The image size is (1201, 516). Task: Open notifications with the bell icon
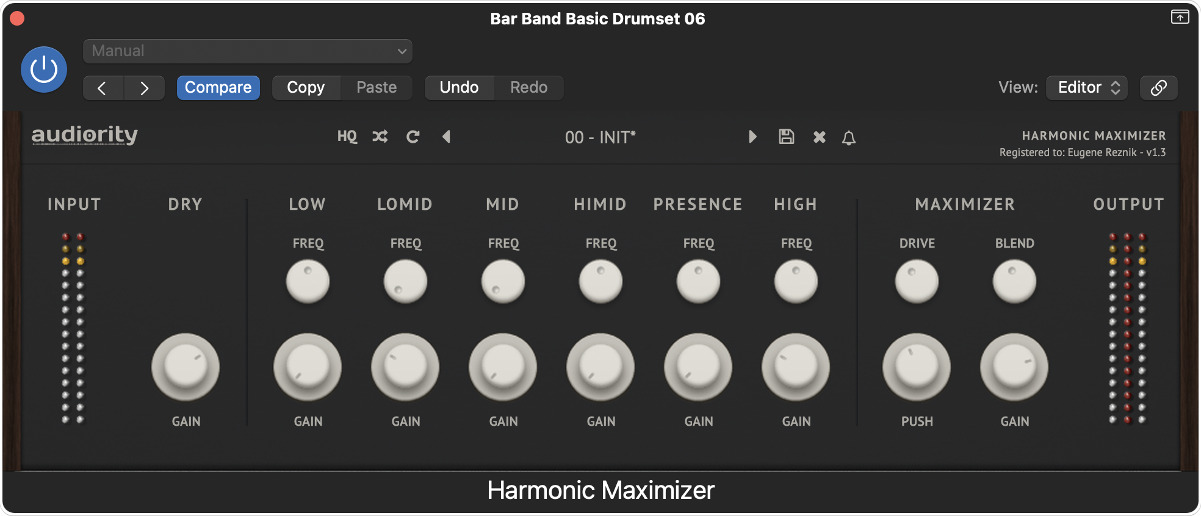849,138
